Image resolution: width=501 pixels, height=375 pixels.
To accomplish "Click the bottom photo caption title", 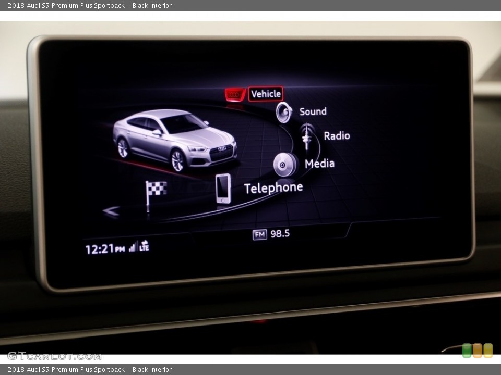I will pos(90,370).
